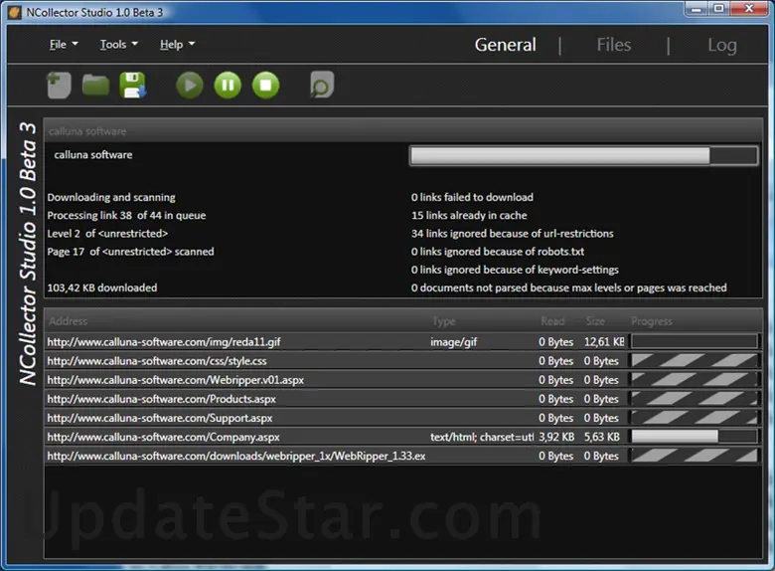Switch to the Log tab
This screenshot has height=571, width=775.
click(722, 45)
